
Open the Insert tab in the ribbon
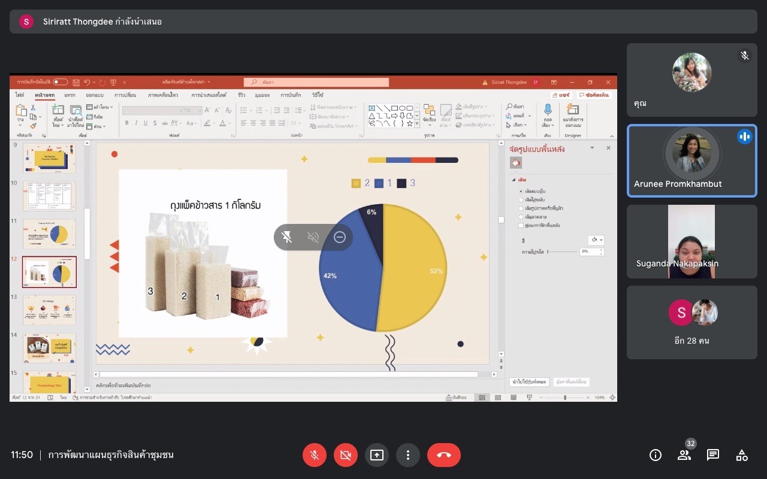point(70,95)
